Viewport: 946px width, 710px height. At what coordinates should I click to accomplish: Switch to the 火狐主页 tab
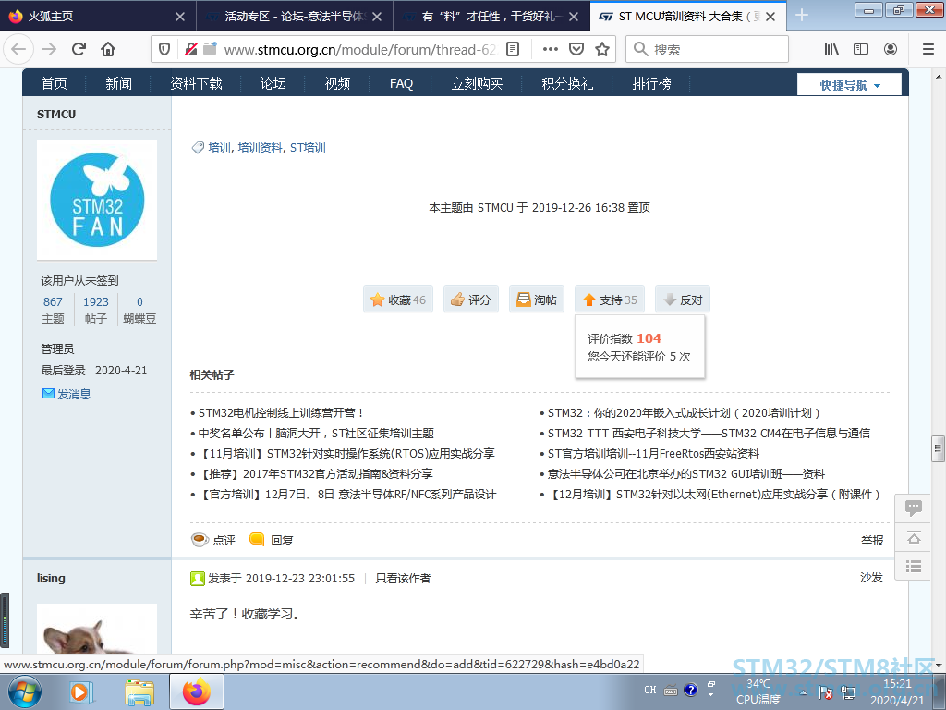98,16
